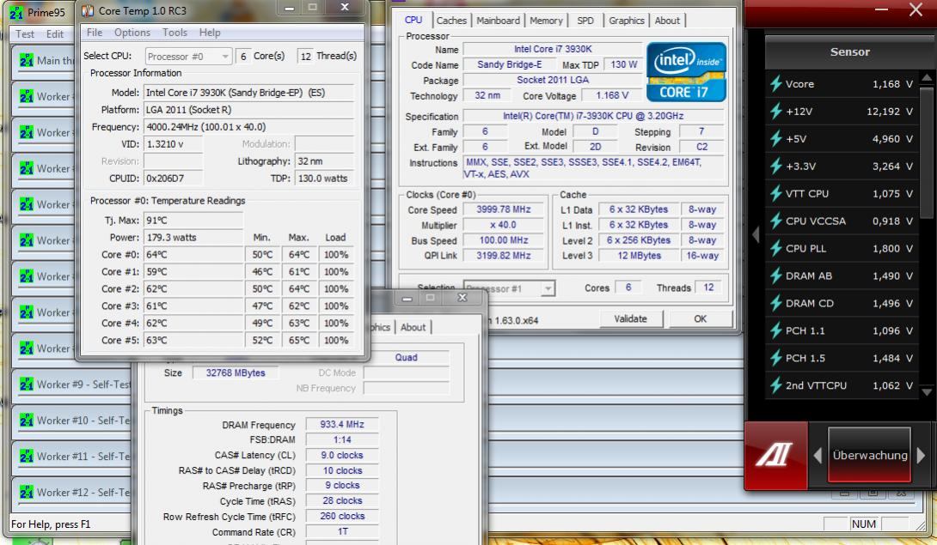This screenshot has width=937, height=545.
Task: Click the Main thread window icon in Prime95
Action: 27,60
